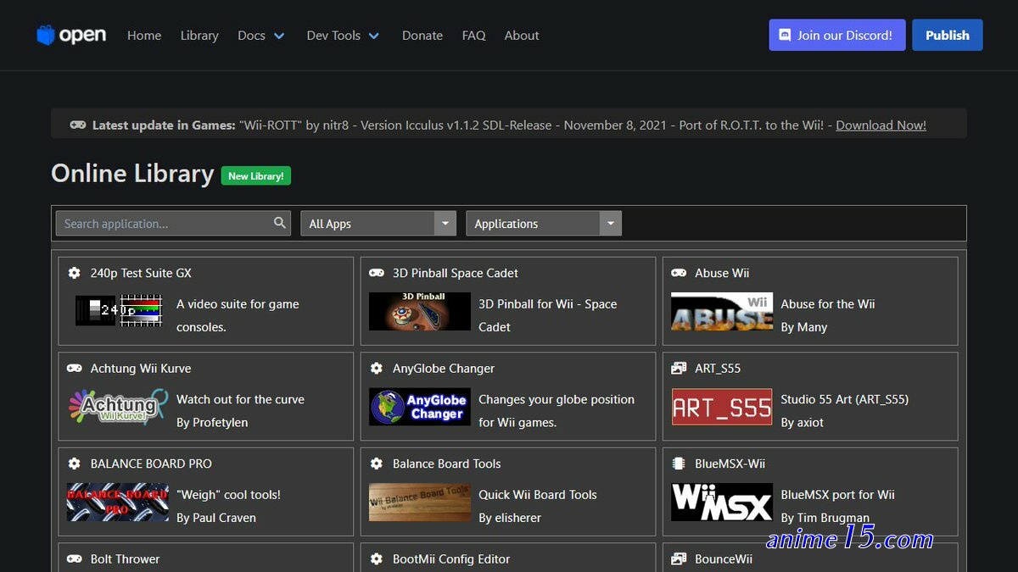Open the Balance Board Tools title
Viewport: 1018px width, 572px height.
(447, 464)
